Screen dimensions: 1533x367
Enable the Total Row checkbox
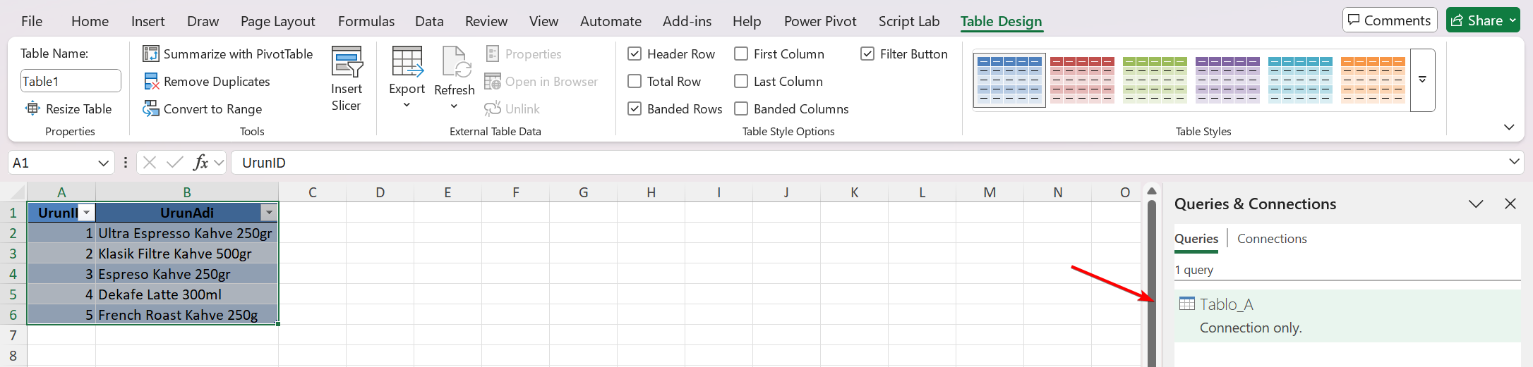635,82
